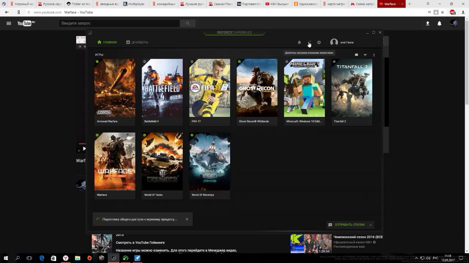Open the World Of Tanks card

pos(162,166)
